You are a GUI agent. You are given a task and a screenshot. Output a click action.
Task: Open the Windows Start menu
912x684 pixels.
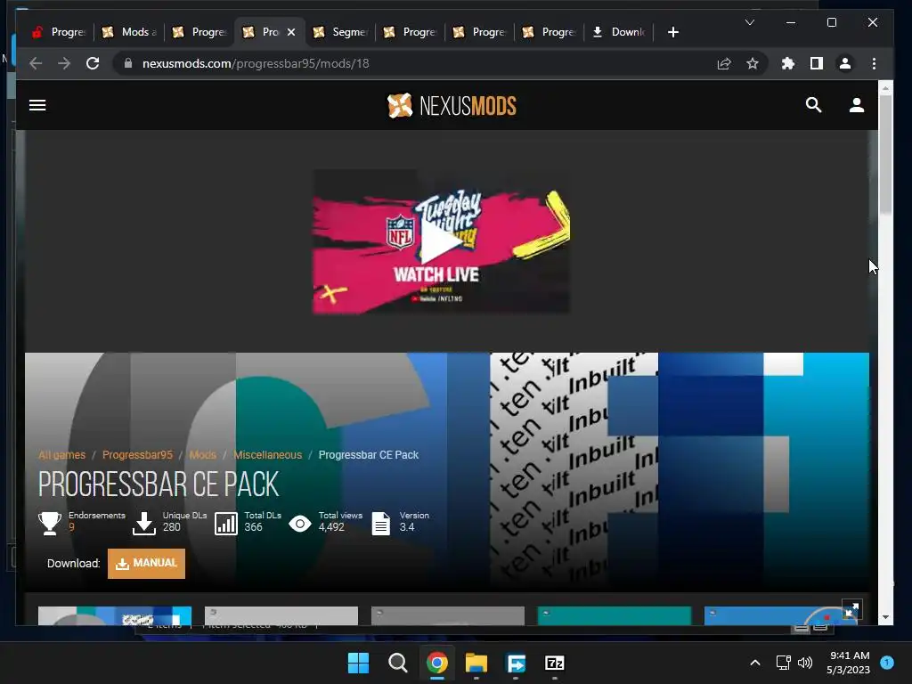pyautogui.click(x=358, y=663)
